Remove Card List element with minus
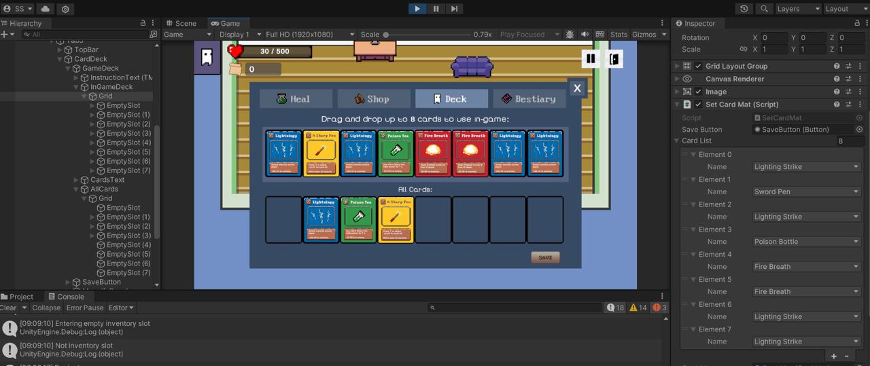Viewport: 870px width, 366px height. (x=847, y=356)
